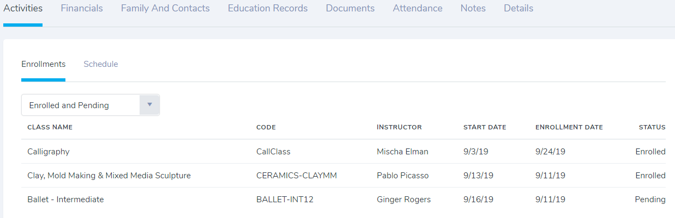This screenshot has width=675, height=218.
Task: Switch to Family And Contacts tab
Action: [165, 9]
